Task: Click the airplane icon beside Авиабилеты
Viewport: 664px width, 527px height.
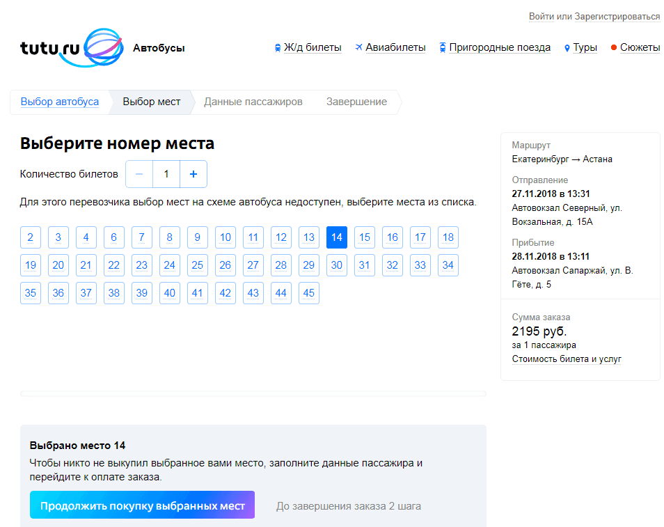Action: coord(358,47)
